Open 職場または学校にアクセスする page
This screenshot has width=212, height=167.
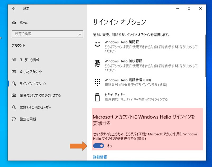[40, 95]
